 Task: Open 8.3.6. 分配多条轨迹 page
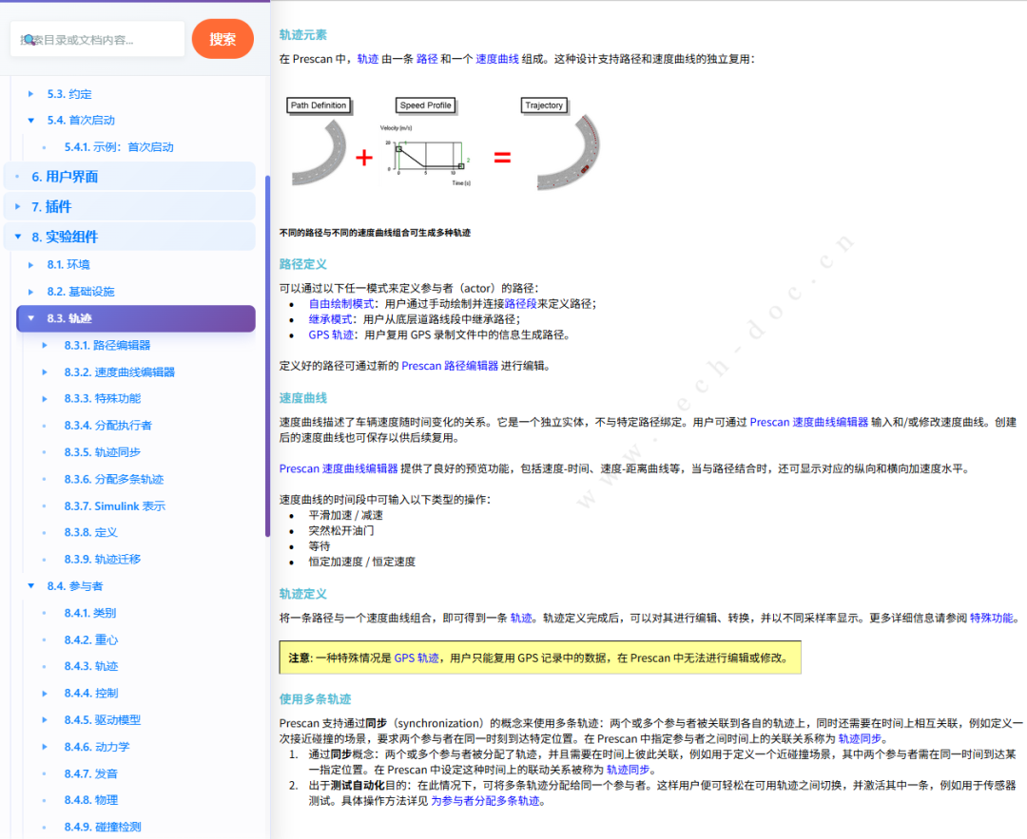pos(114,479)
